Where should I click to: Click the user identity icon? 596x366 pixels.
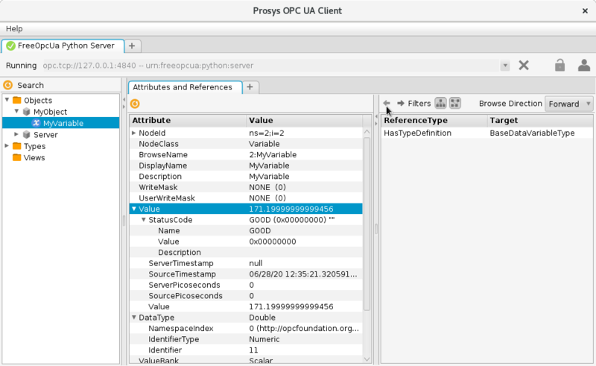584,66
